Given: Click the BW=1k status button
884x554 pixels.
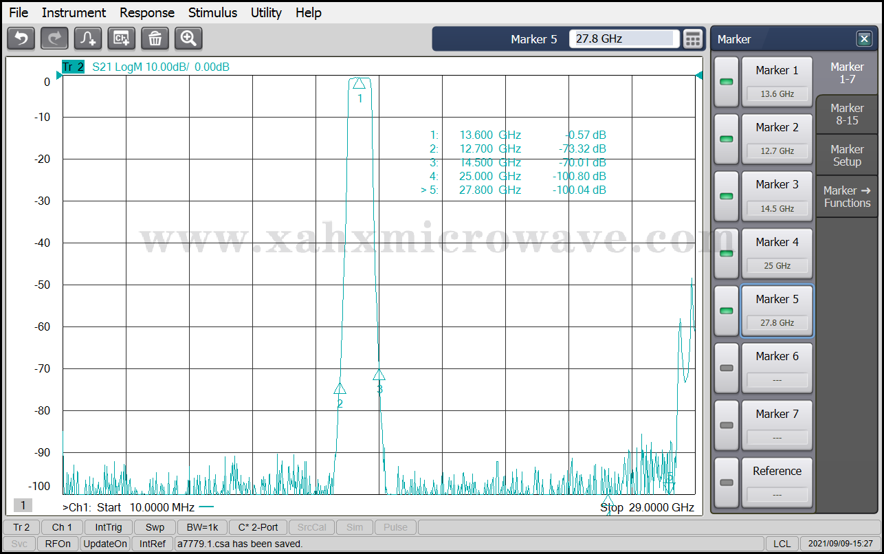Looking at the screenshot, I should click(x=202, y=527).
